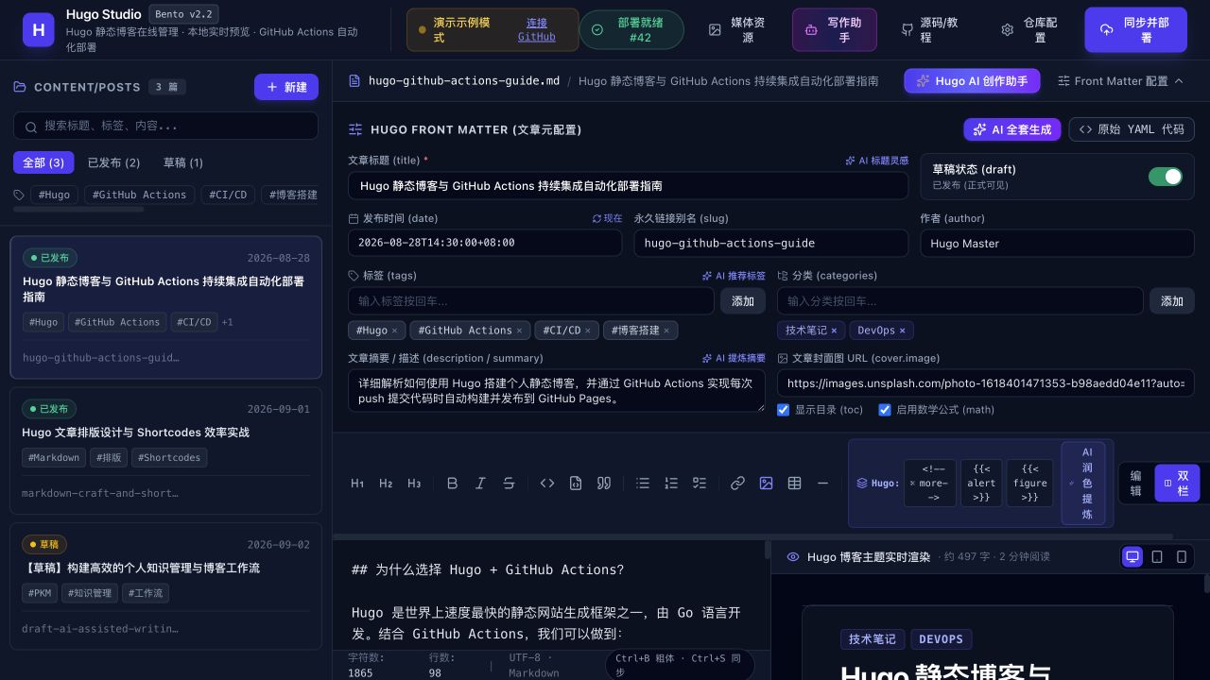Insert a code block

(575, 484)
